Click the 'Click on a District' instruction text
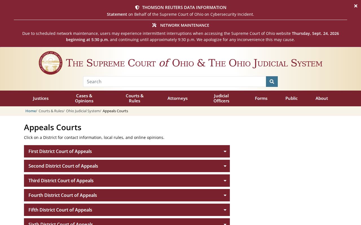361x225 pixels. [x=94, y=138]
